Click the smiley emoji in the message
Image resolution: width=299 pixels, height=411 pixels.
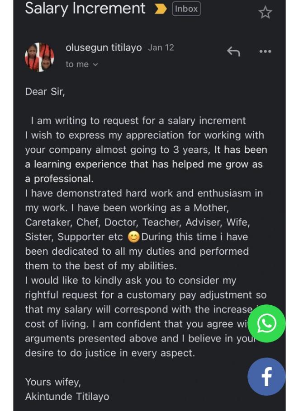coord(133,237)
